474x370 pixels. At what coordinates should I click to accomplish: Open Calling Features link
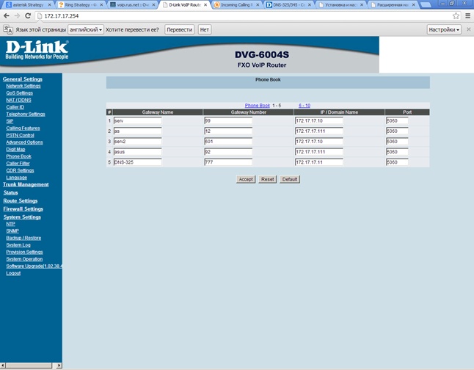[x=23, y=128]
